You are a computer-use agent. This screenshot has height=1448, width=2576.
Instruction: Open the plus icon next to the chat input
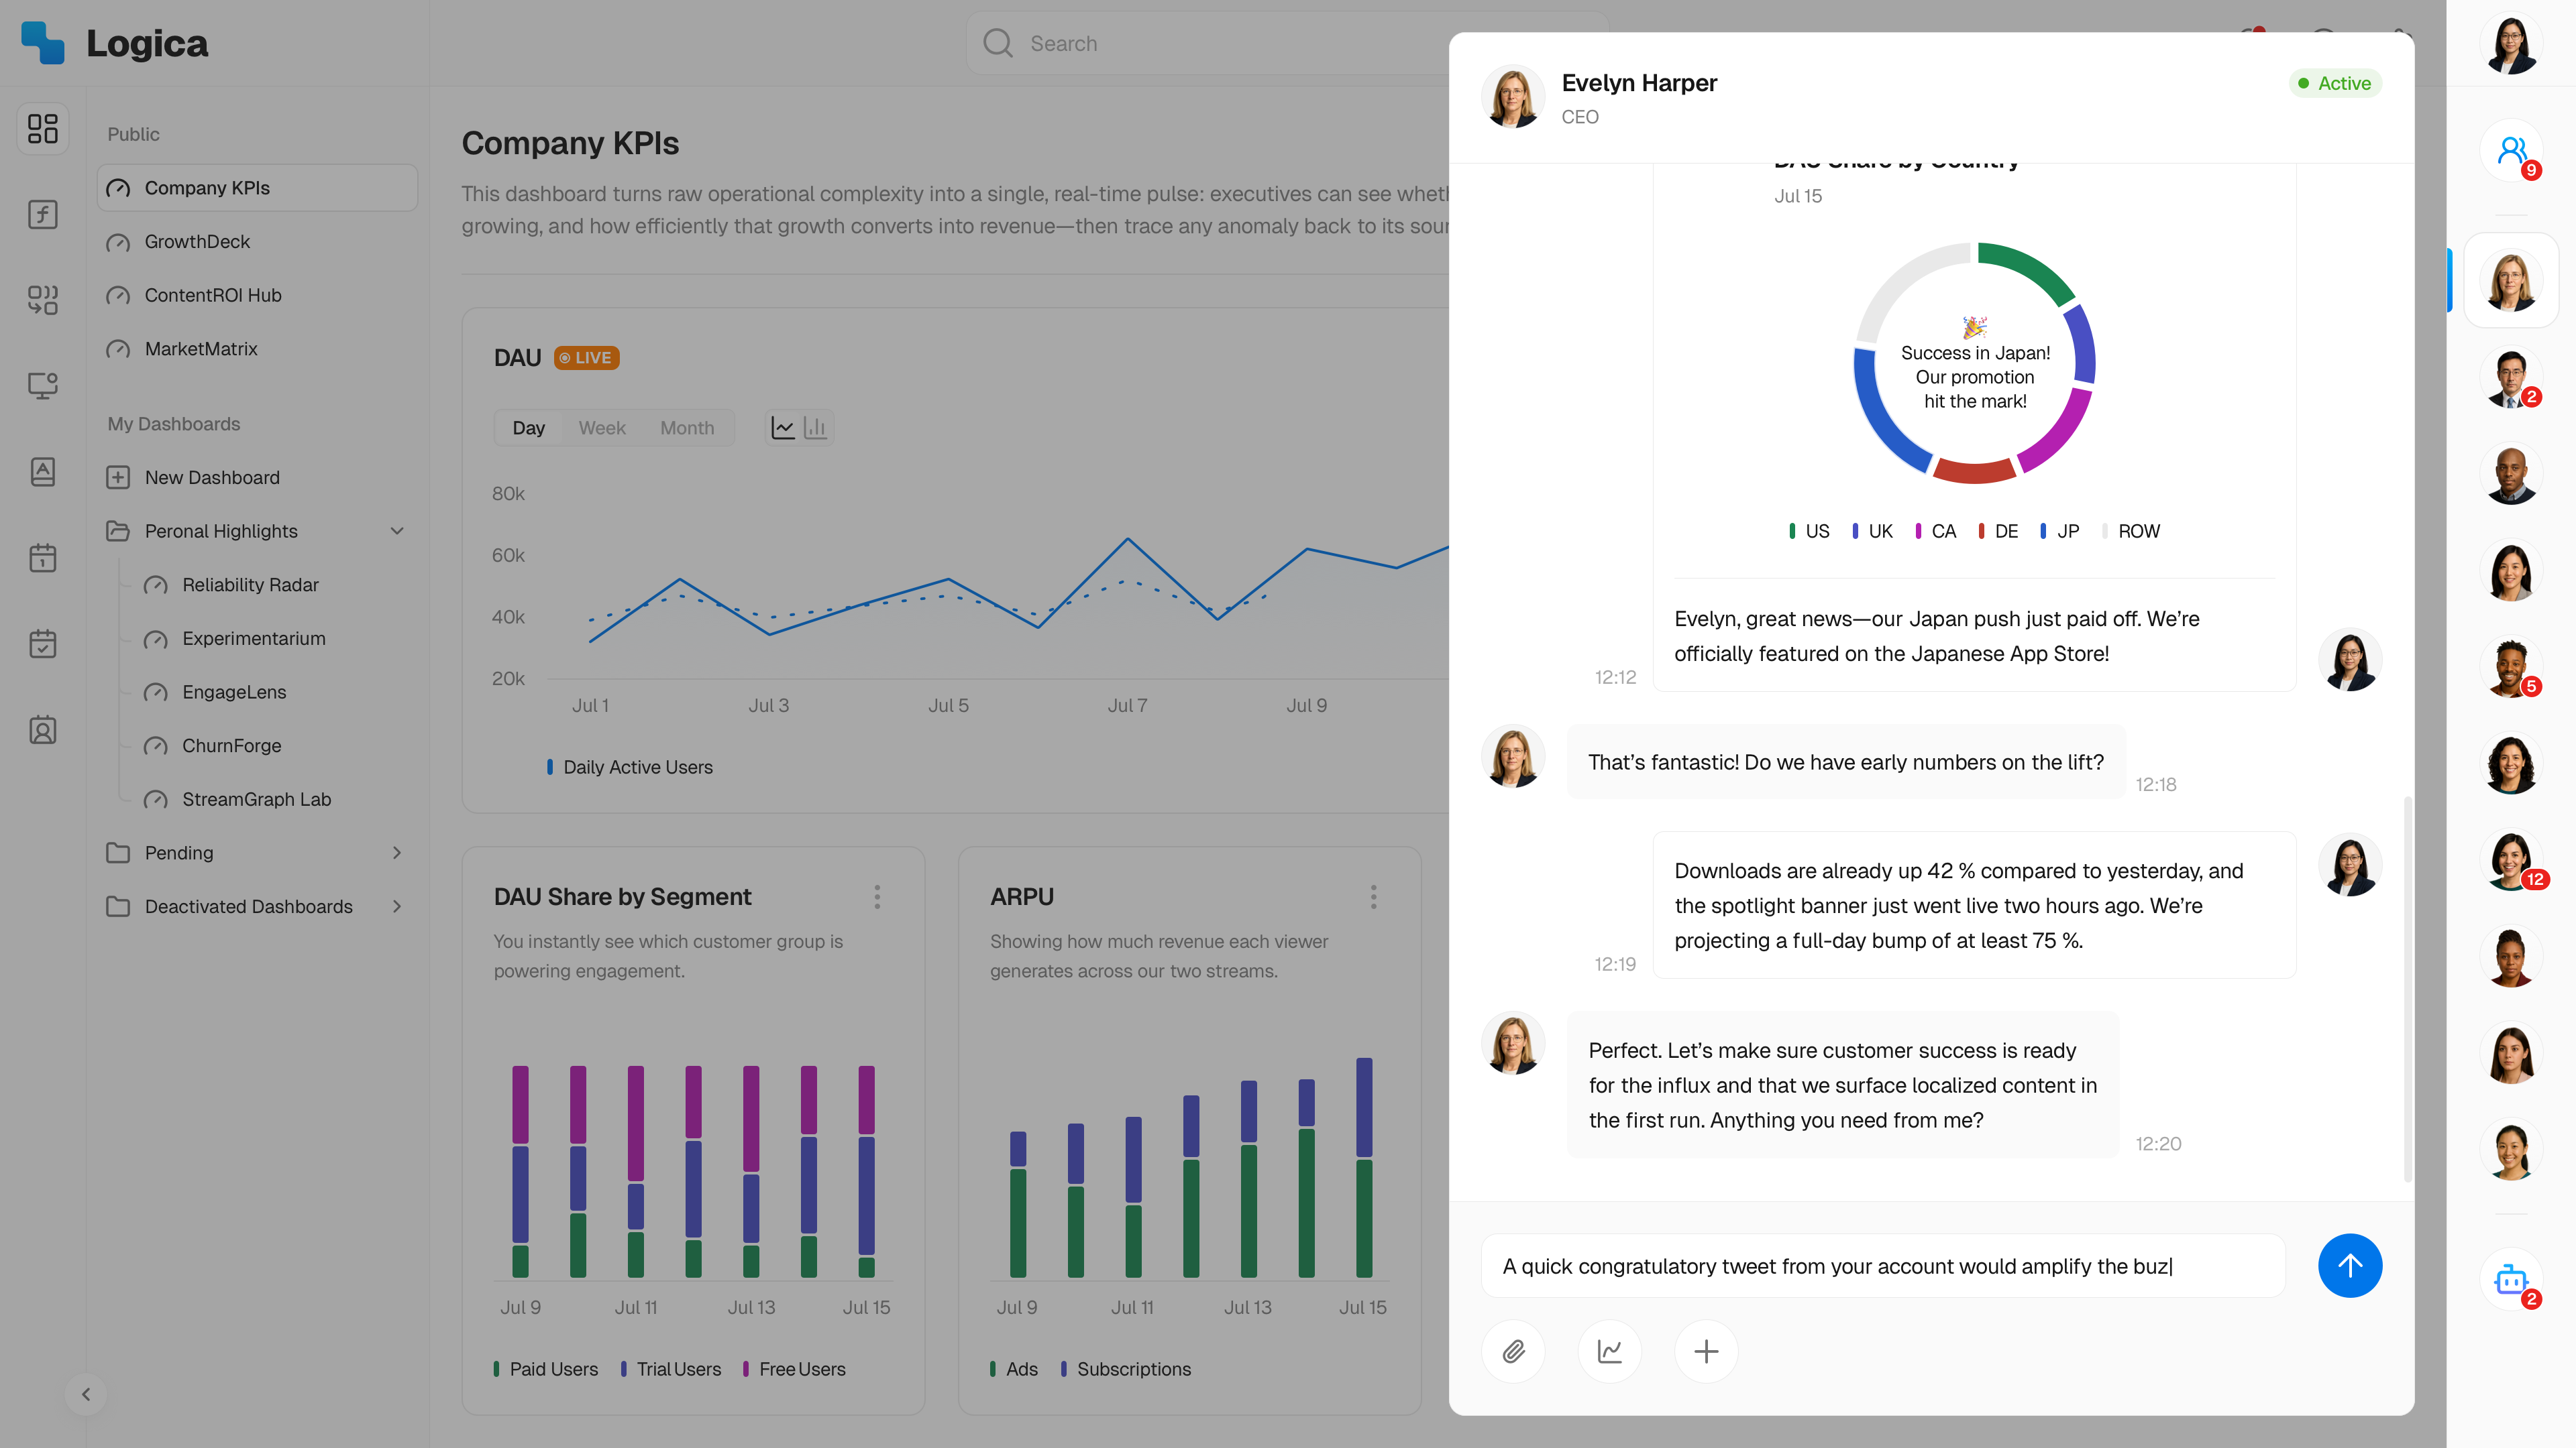(x=1705, y=1351)
